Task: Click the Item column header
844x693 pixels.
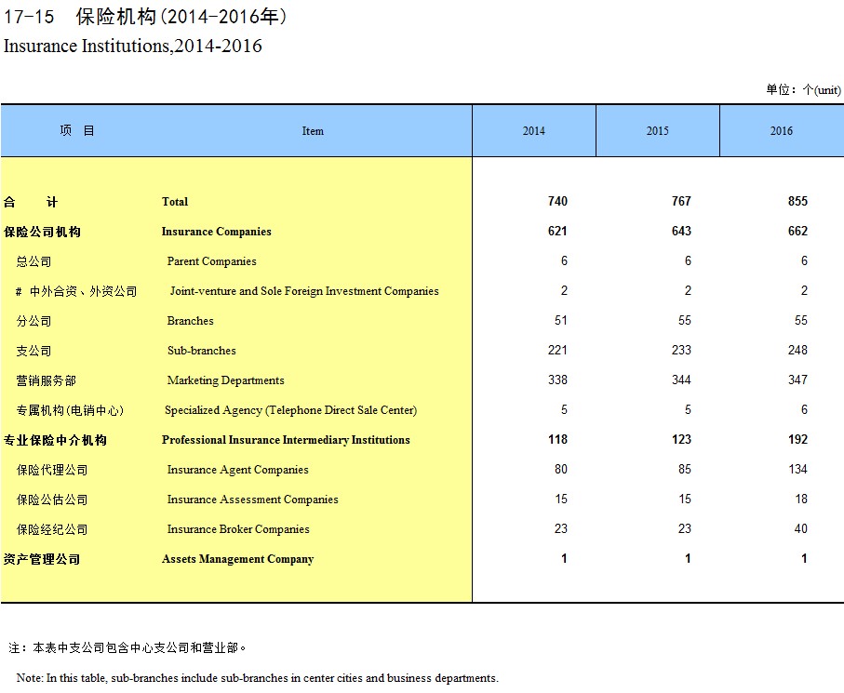Action: (313, 131)
